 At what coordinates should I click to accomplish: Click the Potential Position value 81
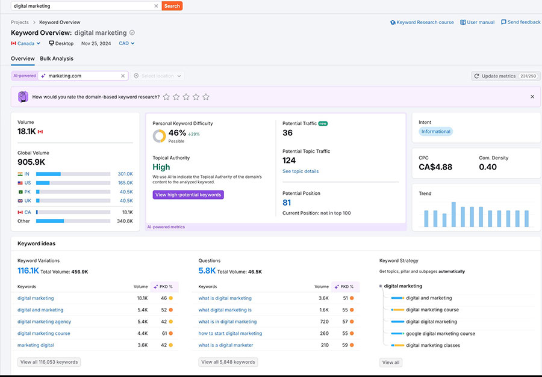pyautogui.click(x=287, y=203)
